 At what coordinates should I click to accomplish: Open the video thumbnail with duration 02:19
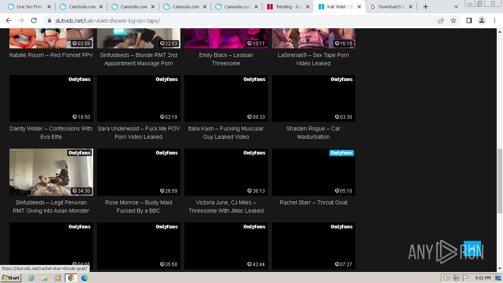coord(139,98)
